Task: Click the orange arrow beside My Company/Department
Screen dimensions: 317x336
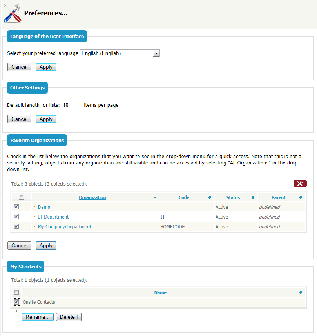Action: 34,226
